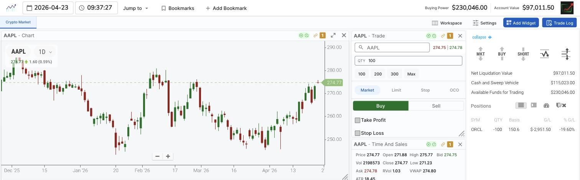Image resolution: width=580 pixels, height=180 pixels.
Task: Click the target icon in AAPL Trade header
Action: pos(428,36)
